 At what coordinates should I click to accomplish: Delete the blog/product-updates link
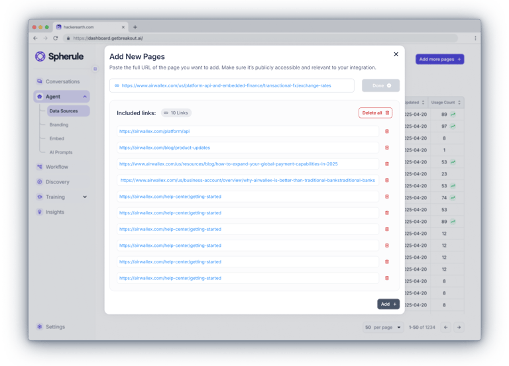pyautogui.click(x=386, y=148)
